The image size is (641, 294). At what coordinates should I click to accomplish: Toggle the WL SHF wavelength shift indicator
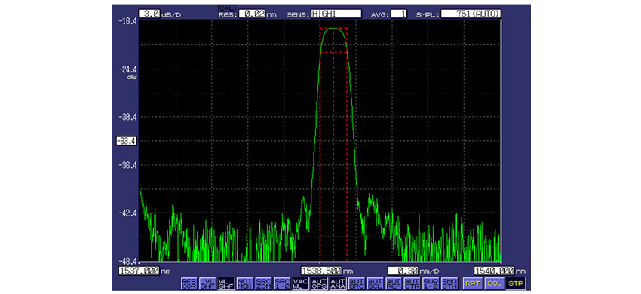click(226, 283)
